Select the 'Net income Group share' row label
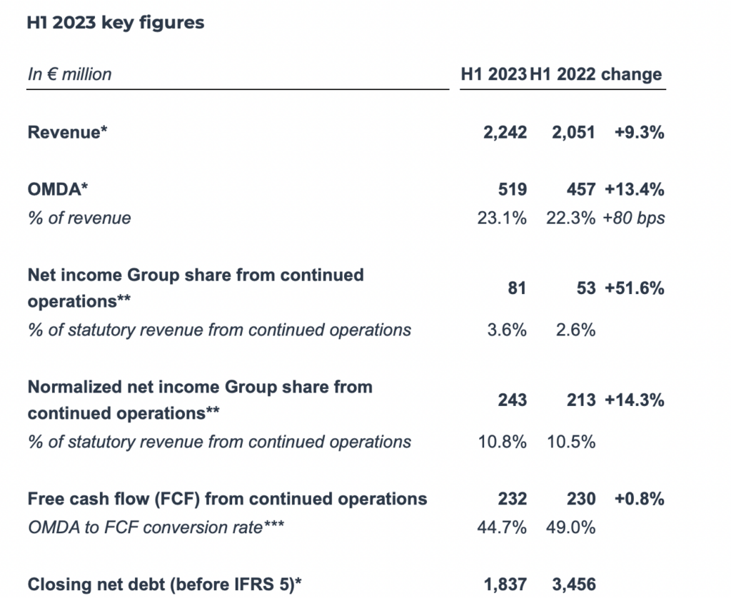The height and width of the screenshot is (598, 731). pyautogui.click(x=196, y=288)
